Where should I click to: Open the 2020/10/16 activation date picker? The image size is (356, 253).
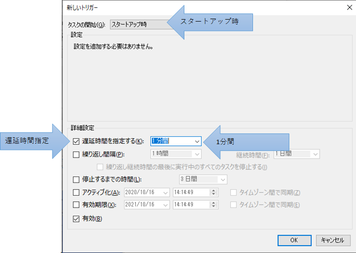point(166,193)
